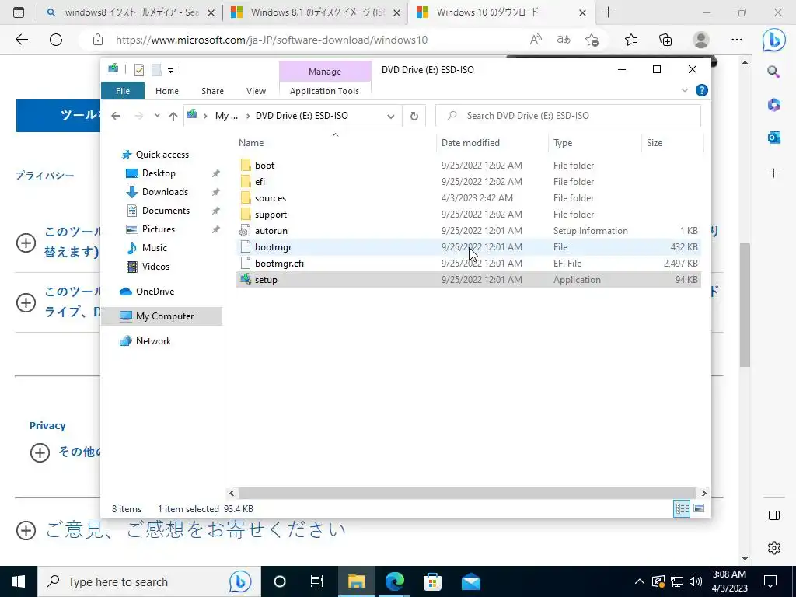Select Network in navigation pane
Viewport: 796px width, 597px height.
(153, 341)
